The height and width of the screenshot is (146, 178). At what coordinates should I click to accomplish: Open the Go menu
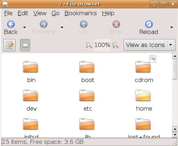point(56,13)
